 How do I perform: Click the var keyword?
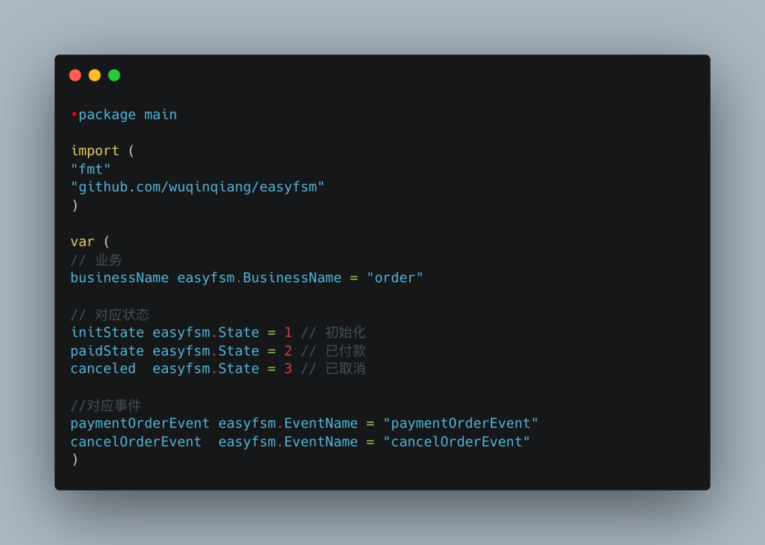tap(82, 242)
